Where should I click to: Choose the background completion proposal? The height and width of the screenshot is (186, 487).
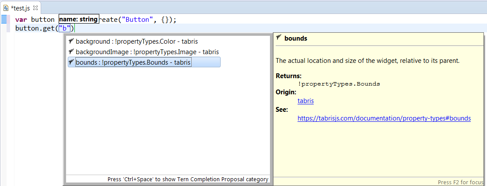tap(137, 41)
